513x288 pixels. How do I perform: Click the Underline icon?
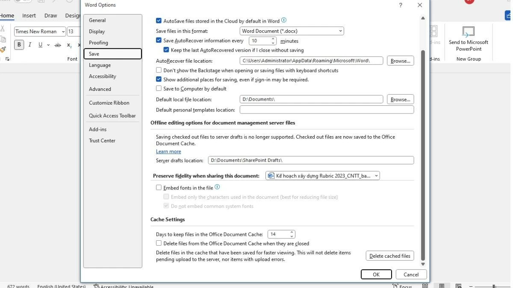click(x=40, y=45)
